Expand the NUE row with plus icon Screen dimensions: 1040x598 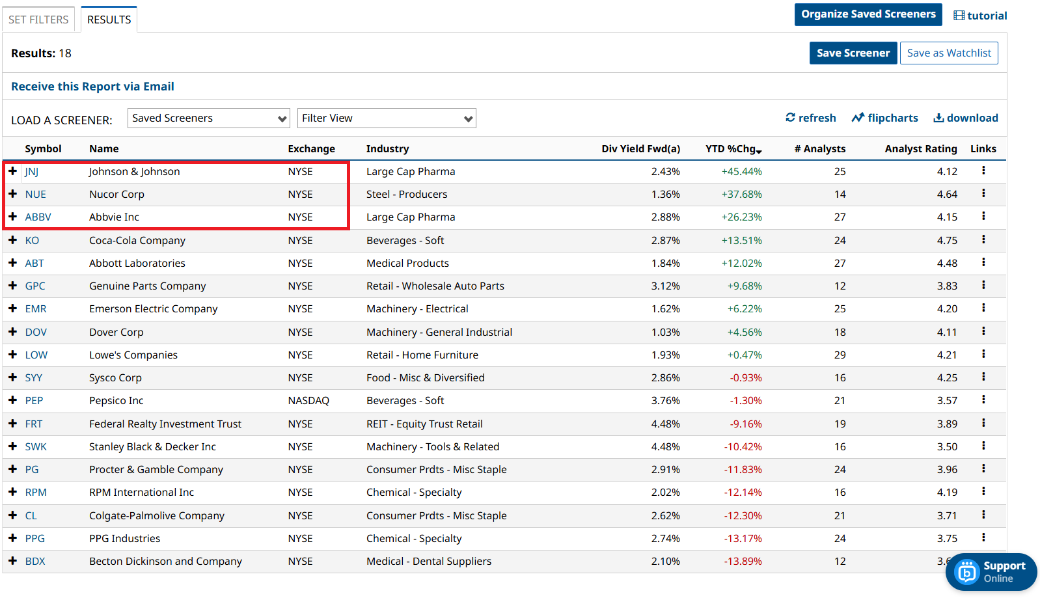tap(12, 194)
